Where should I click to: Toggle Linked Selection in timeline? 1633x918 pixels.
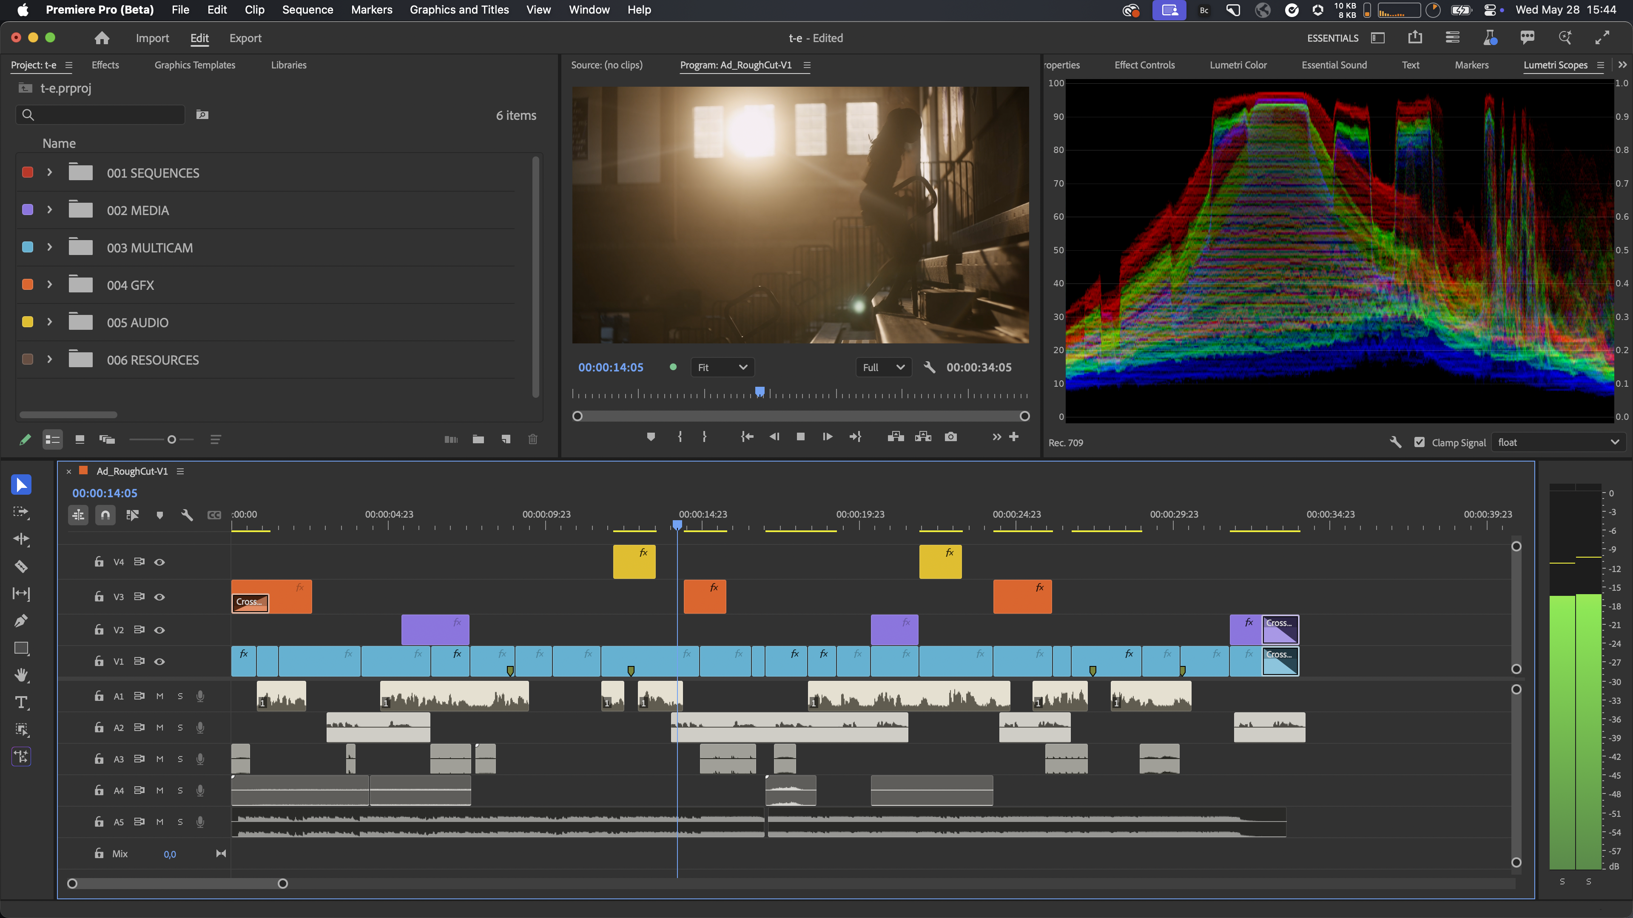pyautogui.click(x=133, y=515)
